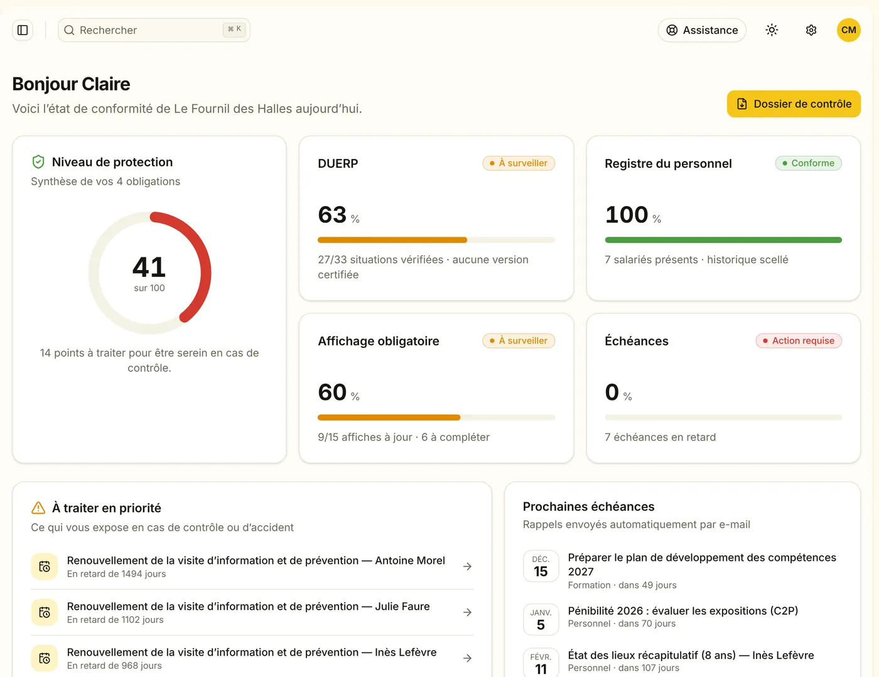Select the DÉC. 15 date tile
Viewport: 879px width, 677px height.
click(541, 566)
